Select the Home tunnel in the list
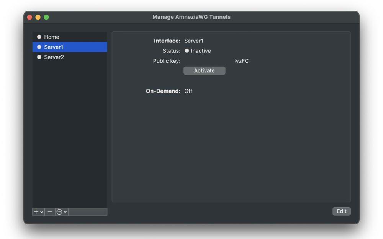Image resolution: width=383 pixels, height=239 pixels. point(70,37)
